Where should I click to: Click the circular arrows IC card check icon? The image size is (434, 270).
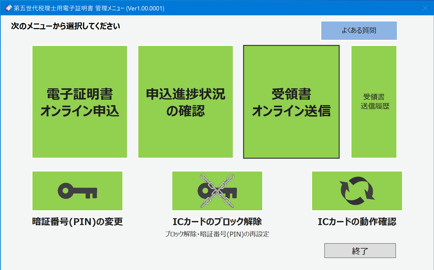coord(357,191)
